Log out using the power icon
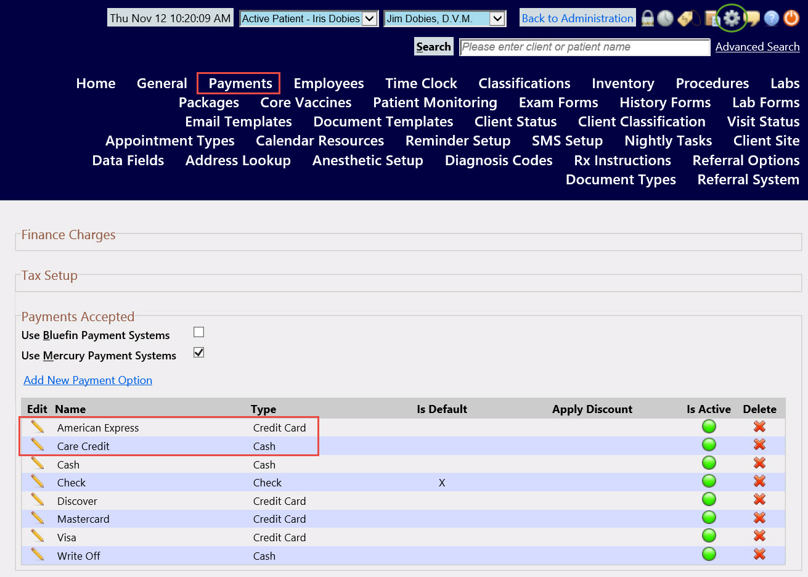Viewport: 808px width, 577px height. point(791,18)
